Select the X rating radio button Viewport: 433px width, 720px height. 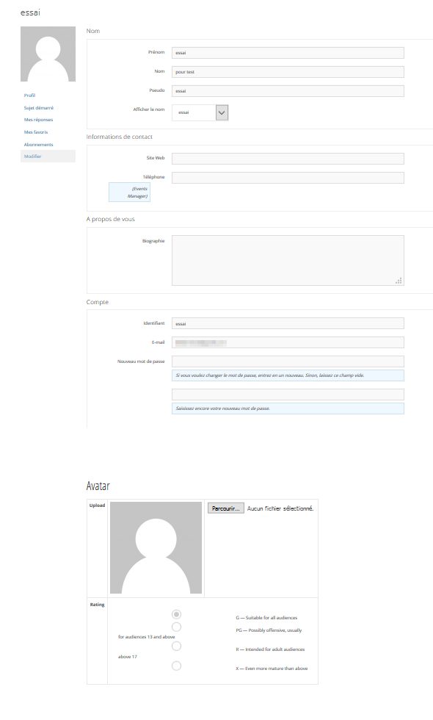pyautogui.click(x=176, y=666)
